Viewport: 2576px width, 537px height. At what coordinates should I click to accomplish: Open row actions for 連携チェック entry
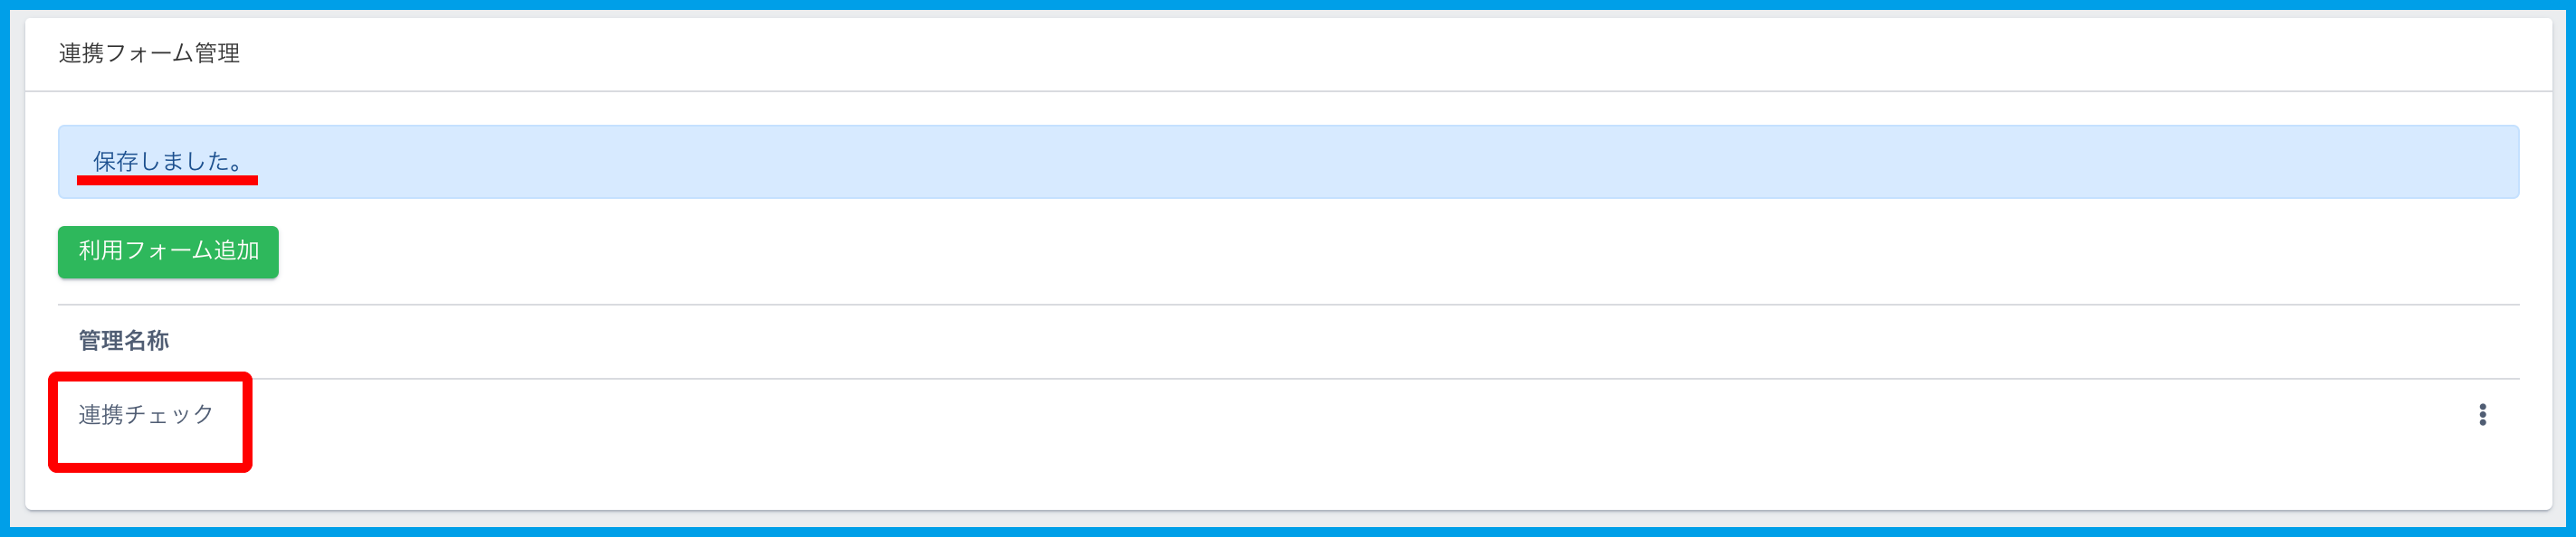point(2482,414)
